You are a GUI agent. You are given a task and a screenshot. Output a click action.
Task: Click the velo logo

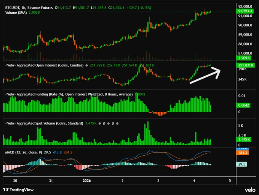click(250, 190)
